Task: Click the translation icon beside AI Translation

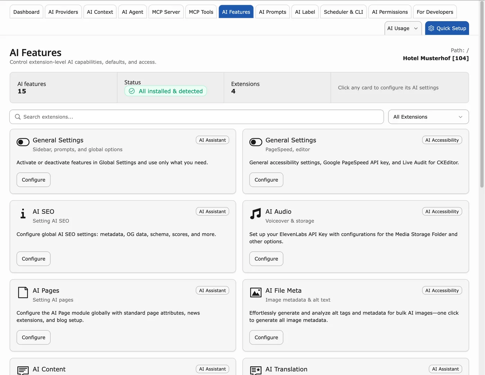Action: click(256, 371)
